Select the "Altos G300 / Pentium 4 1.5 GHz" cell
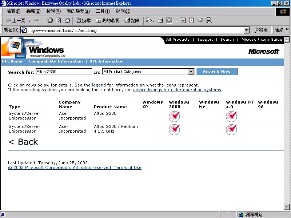Image resolution: width=291 pixels, height=218 pixels. click(116, 129)
